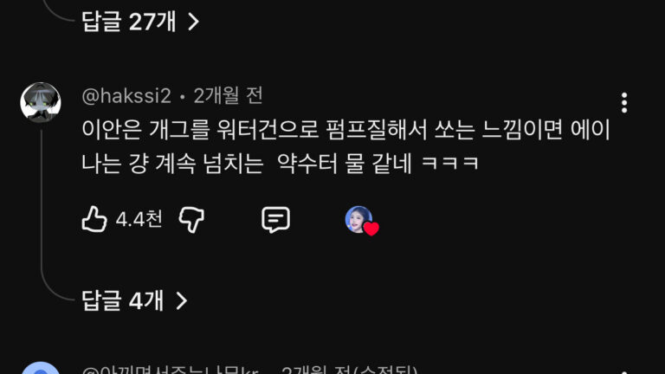The width and height of the screenshot is (665, 374).
Task: Open the bottom commenter's username ending kr
Action: click(170, 370)
